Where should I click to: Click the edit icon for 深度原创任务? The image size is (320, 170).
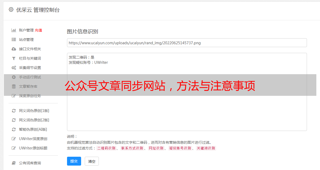pyautogui.click(x=14, y=96)
